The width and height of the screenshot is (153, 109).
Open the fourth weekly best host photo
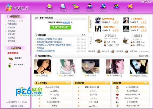[115, 66]
